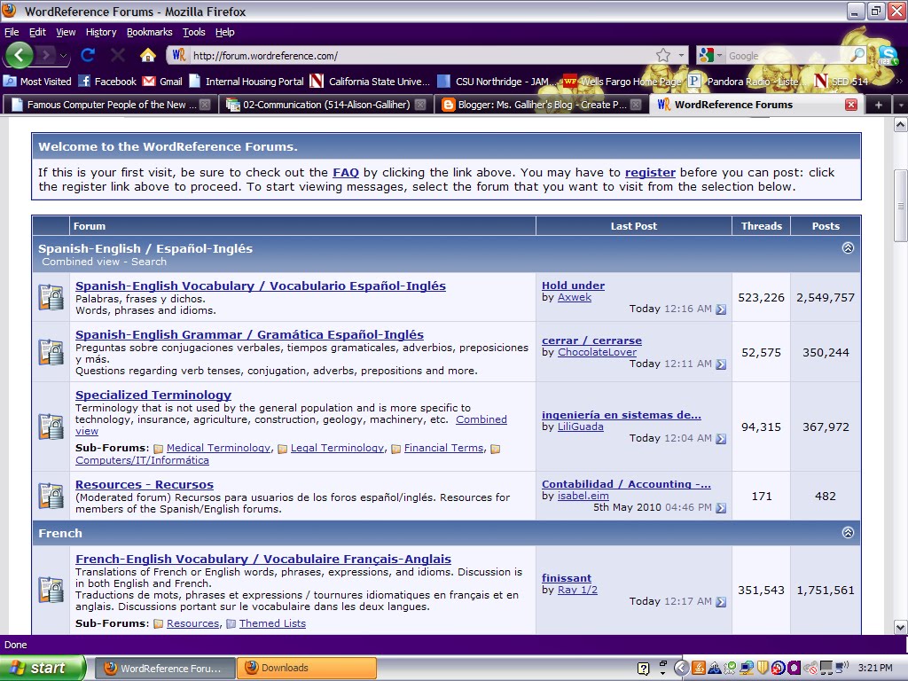Open the list all tabs dropdown

[901, 105]
